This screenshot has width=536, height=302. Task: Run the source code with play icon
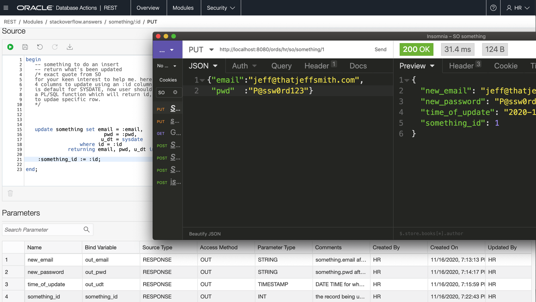[x=10, y=47]
